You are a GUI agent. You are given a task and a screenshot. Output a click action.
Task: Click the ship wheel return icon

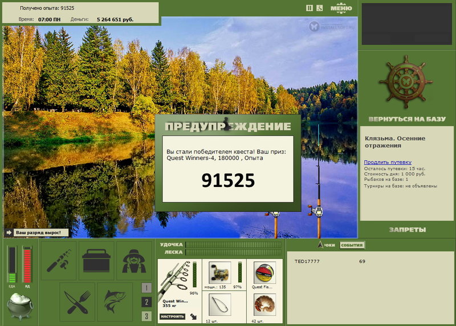(406, 81)
